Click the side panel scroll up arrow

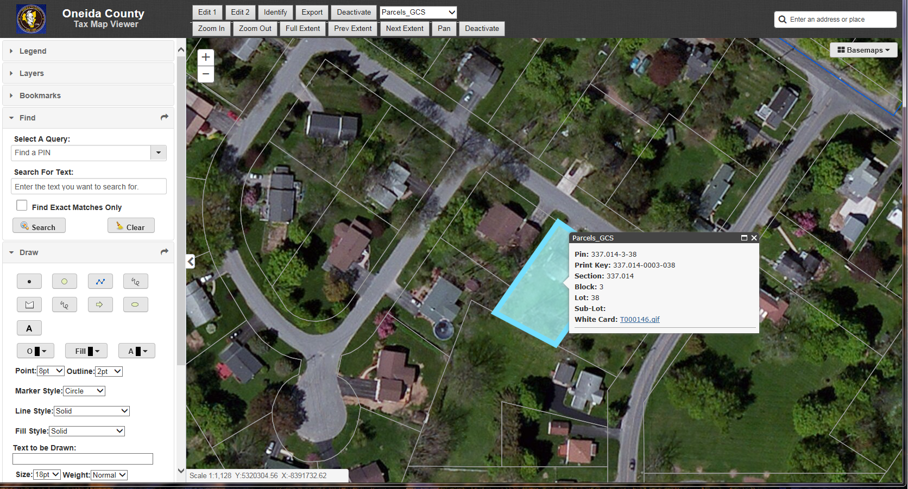coord(181,49)
